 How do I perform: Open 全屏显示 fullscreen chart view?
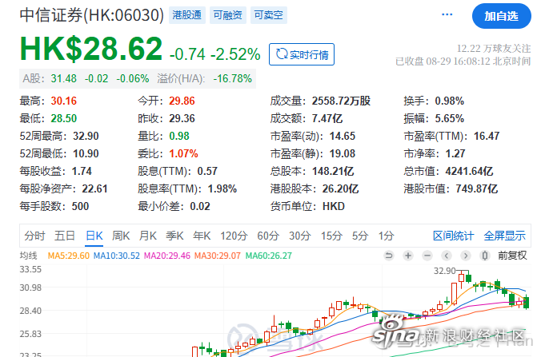tap(504, 236)
